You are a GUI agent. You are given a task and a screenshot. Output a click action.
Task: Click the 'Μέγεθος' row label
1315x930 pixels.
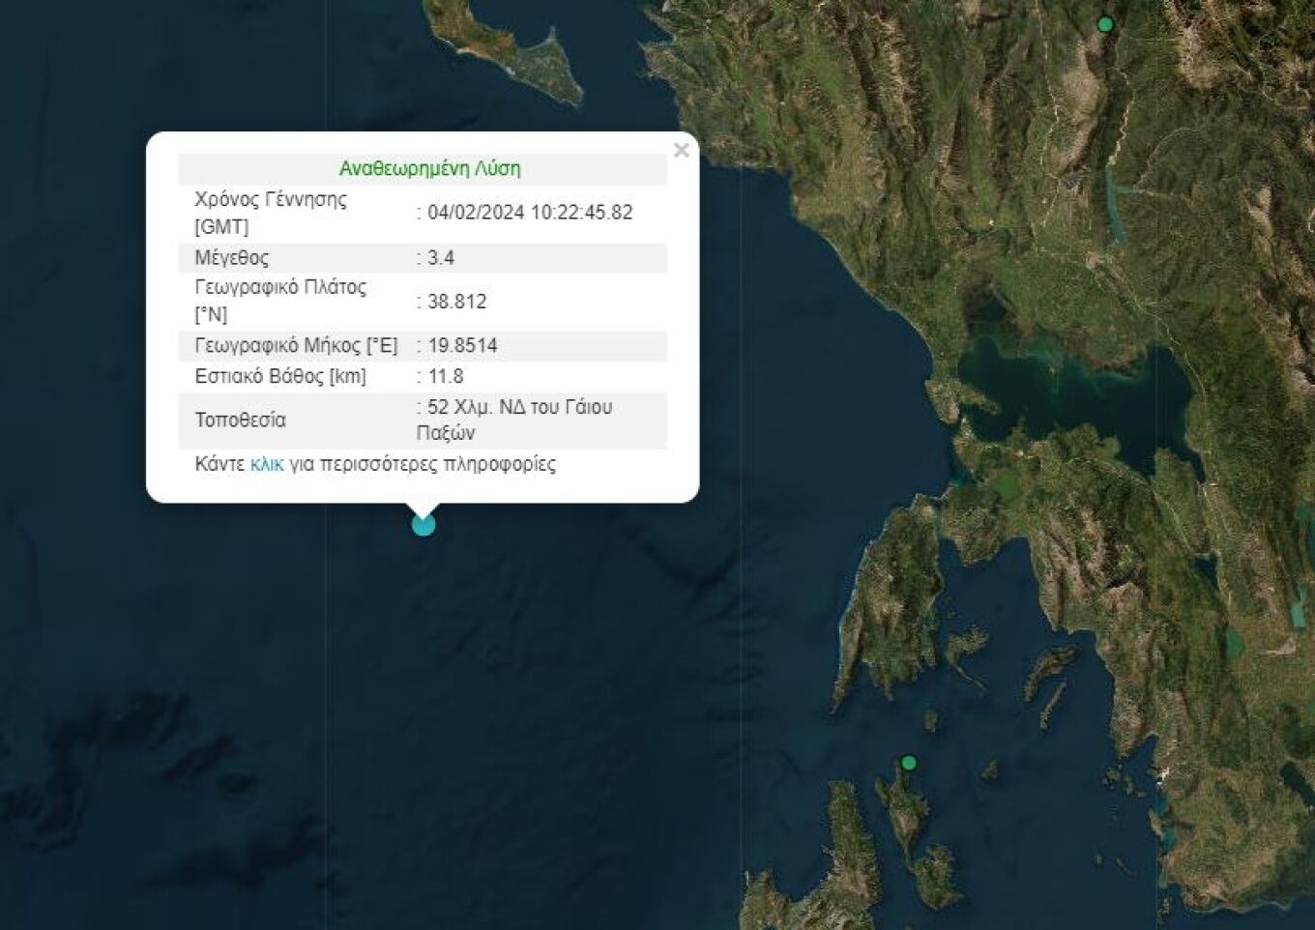pos(232,258)
